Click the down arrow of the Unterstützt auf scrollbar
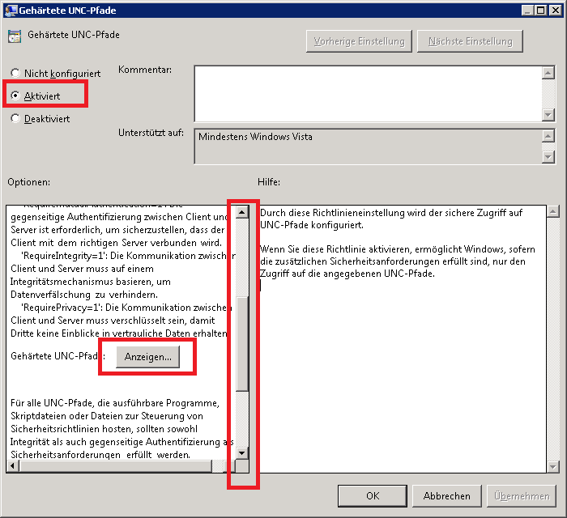This screenshot has width=567, height=518. click(548, 157)
